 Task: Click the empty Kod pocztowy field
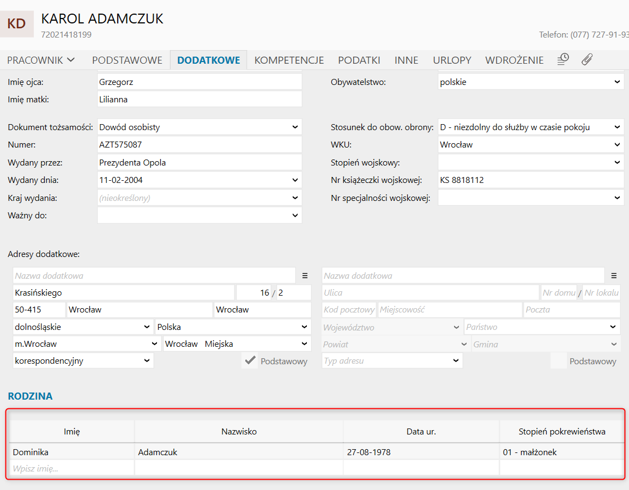349,309
